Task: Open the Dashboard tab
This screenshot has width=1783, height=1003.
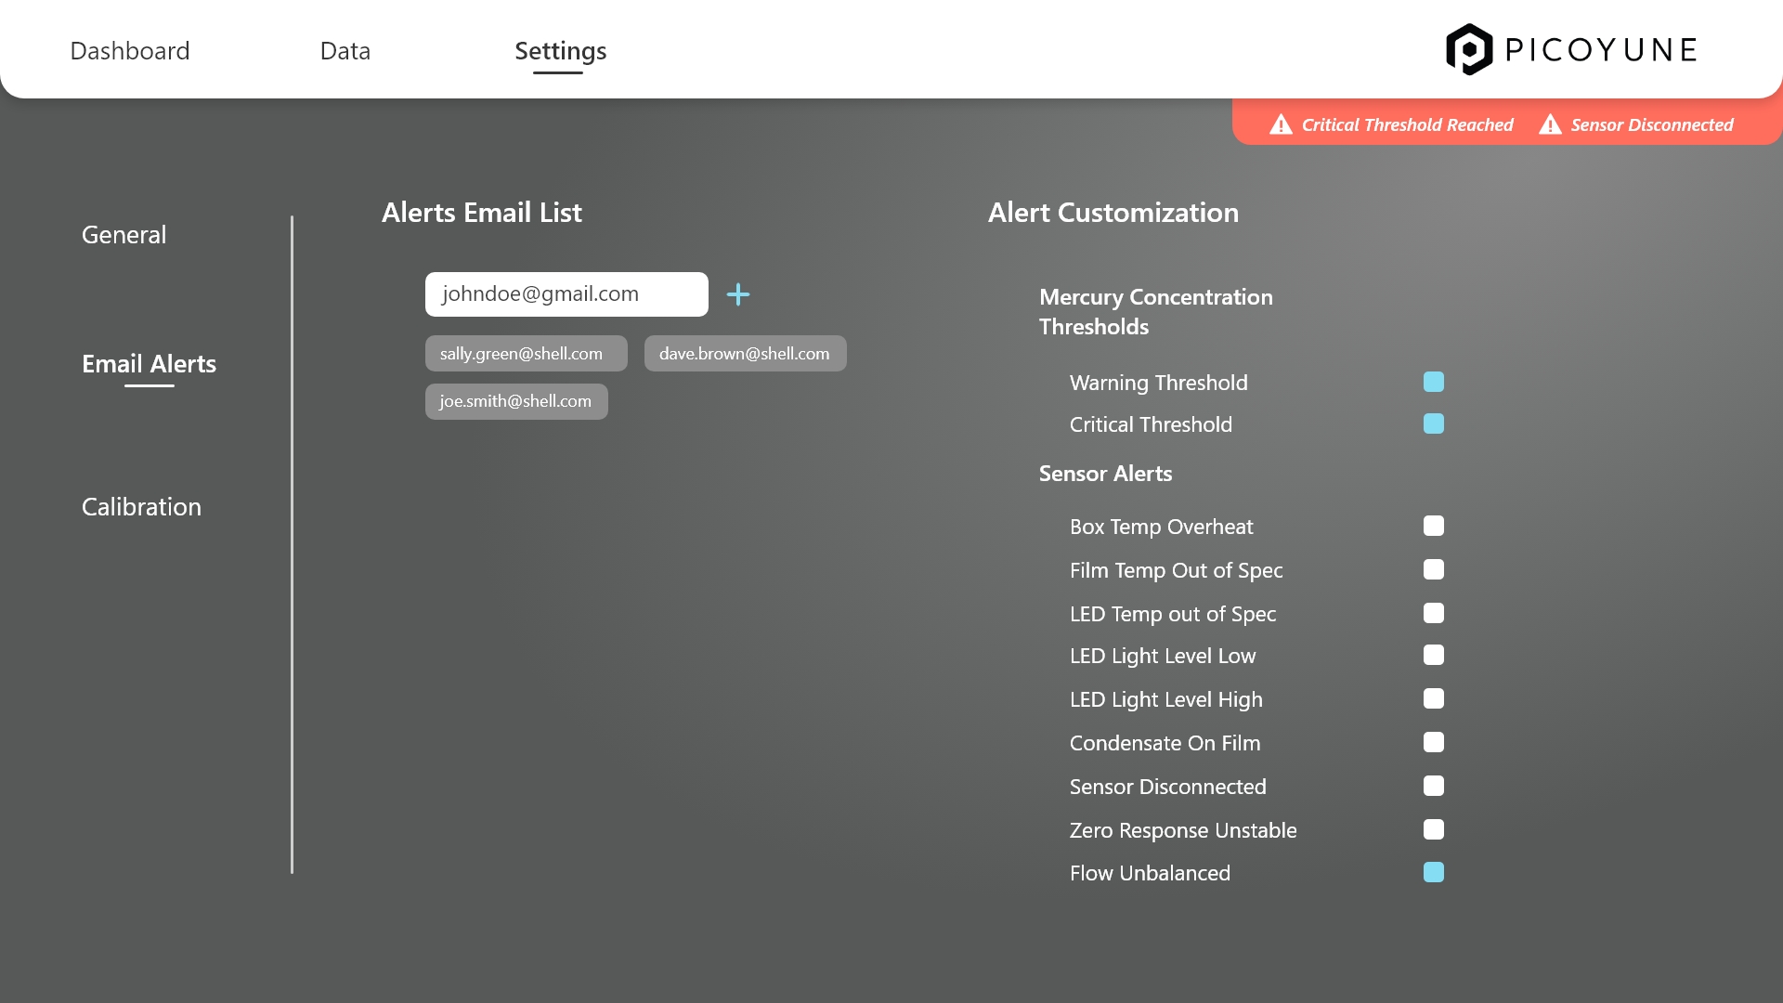Action: [130, 51]
